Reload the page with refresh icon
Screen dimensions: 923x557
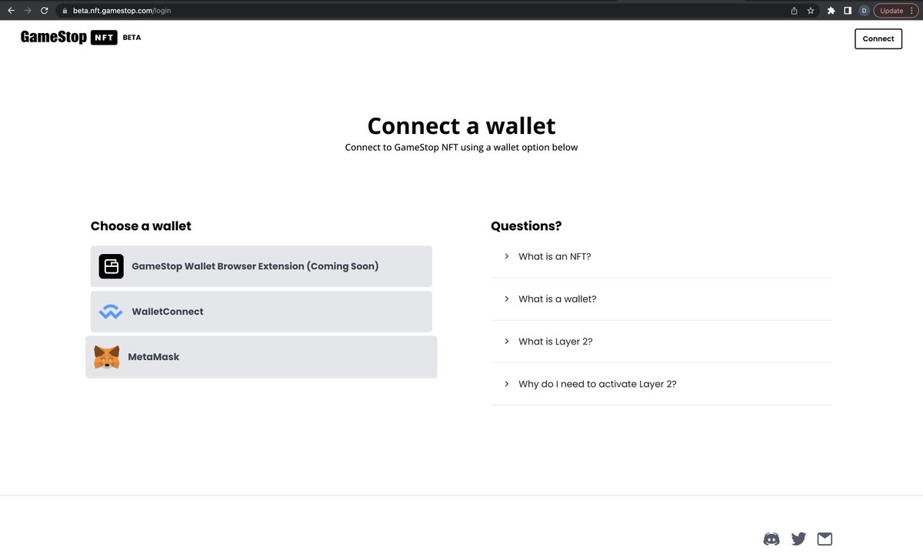pyautogui.click(x=44, y=11)
